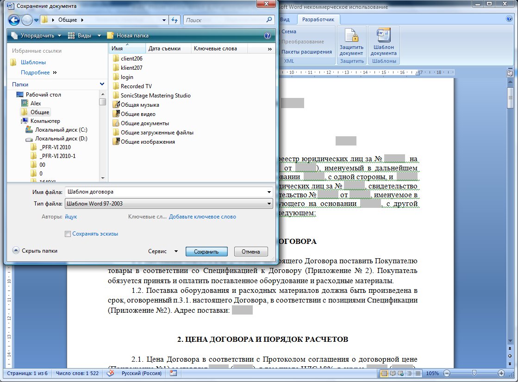This screenshot has height=382, width=518.
Task: Click the Добавьте ключевое слово link
Action: 202,217
